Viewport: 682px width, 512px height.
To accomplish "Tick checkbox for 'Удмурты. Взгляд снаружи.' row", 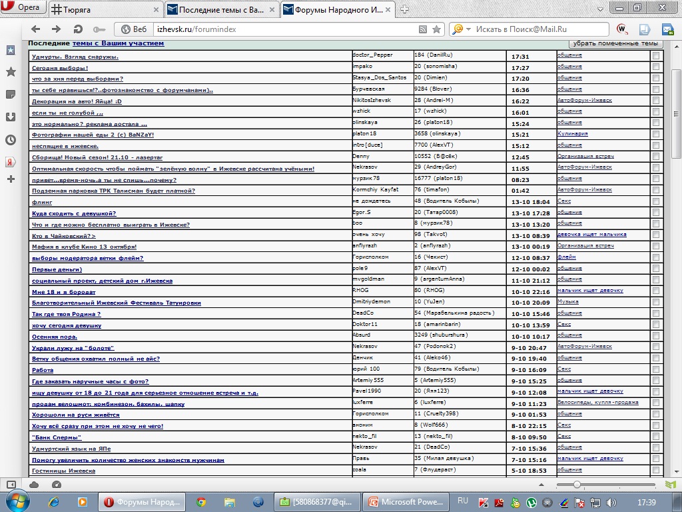I will 656,56.
